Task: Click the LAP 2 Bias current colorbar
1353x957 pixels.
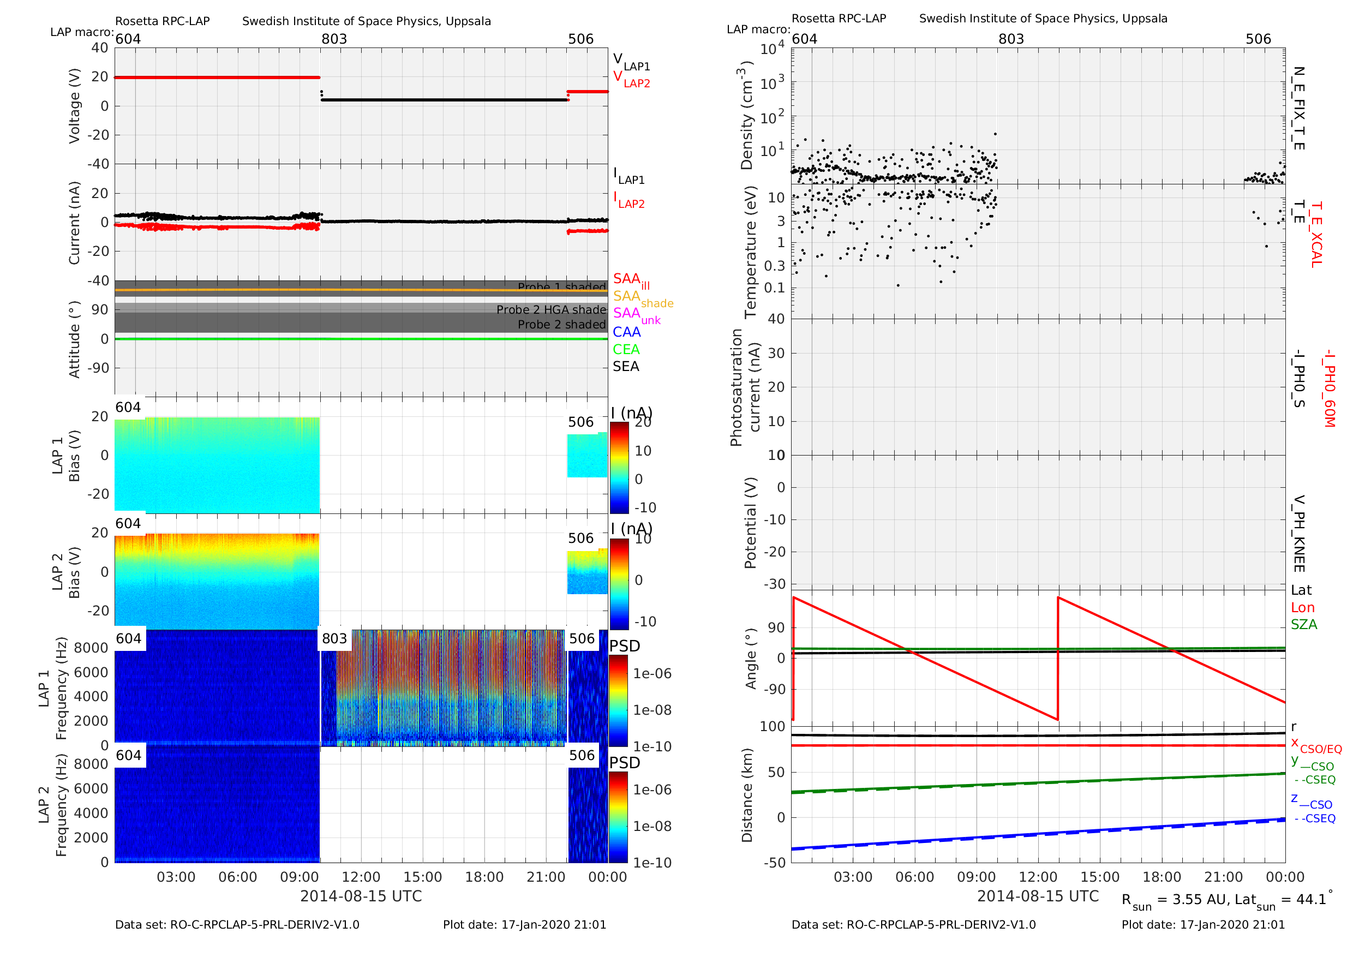Action: pyautogui.click(x=619, y=584)
